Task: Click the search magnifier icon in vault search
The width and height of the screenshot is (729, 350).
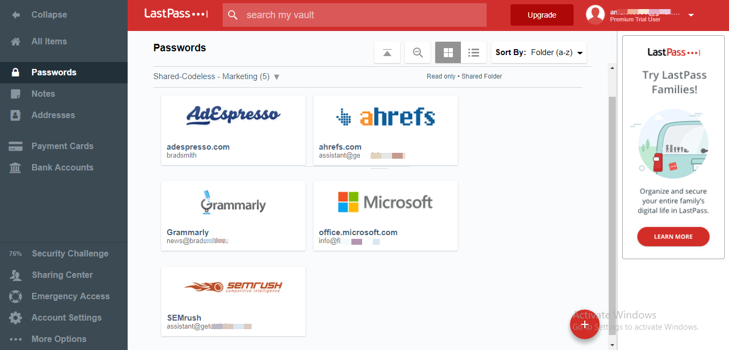Action: (233, 15)
